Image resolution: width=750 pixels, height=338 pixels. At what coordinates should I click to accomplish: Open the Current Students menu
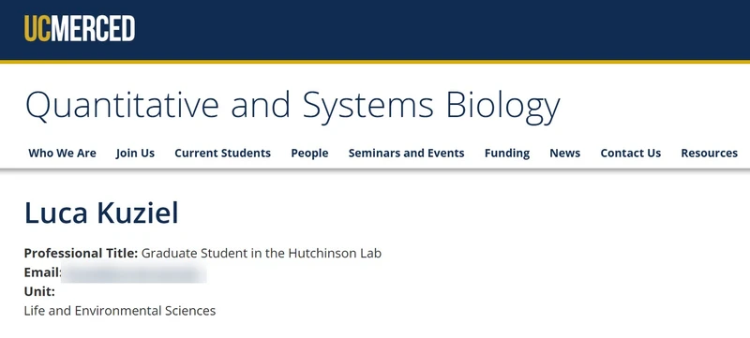pos(222,154)
